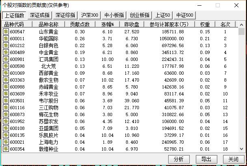The width and height of the screenshot is (247, 166).
Task: Select stock name 亚盛集团
Action: pos(48,128)
